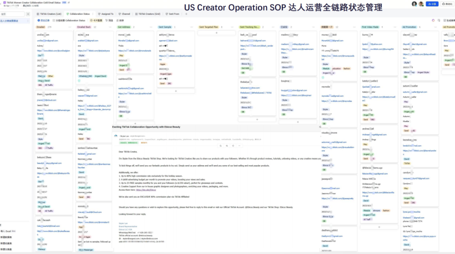
Task: Add a card below the 已获投 column cards
Action: point(298,122)
